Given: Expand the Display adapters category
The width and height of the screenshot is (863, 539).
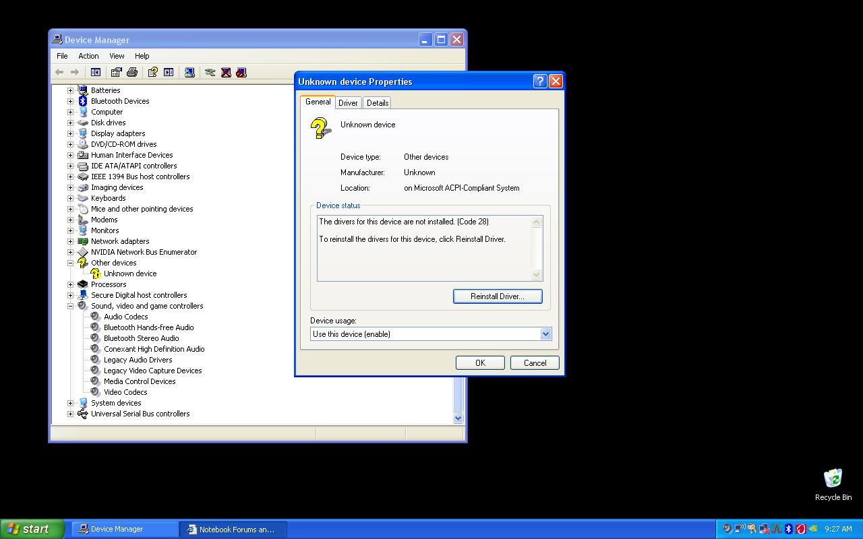Looking at the screenshot, I should [x=70, y=133].
